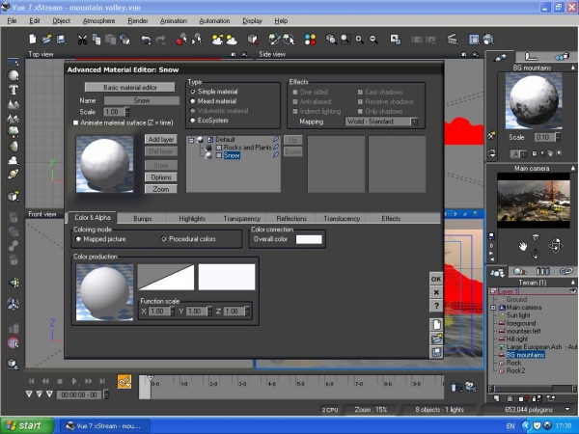
Task: Click the X cancel button in material editor
Action: [436, 292]
